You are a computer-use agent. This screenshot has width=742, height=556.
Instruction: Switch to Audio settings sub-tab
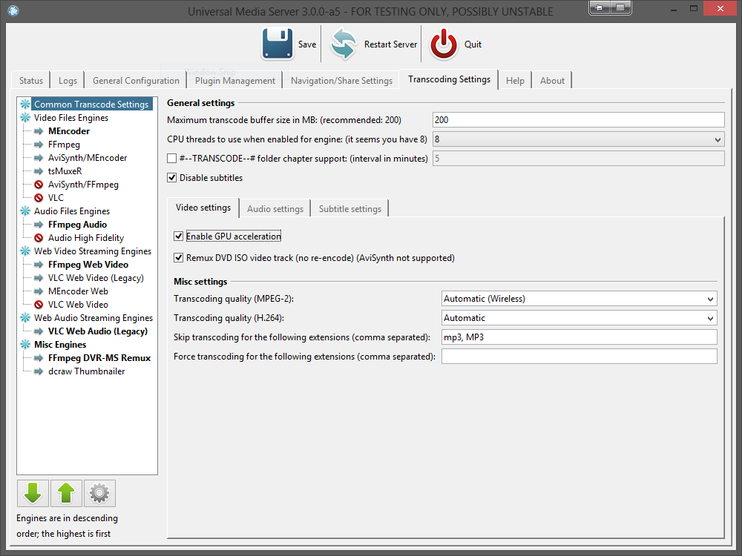[x=275, y=209]
